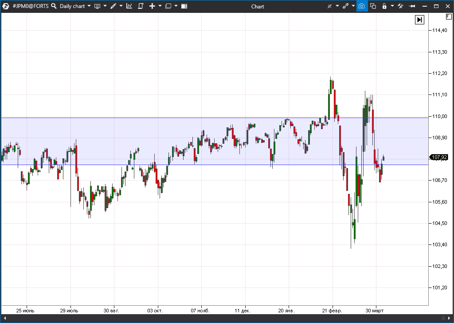Click the dark scrollbar handle at the bottom right
This screenshot has width=454, height=323.
(443, 318)
